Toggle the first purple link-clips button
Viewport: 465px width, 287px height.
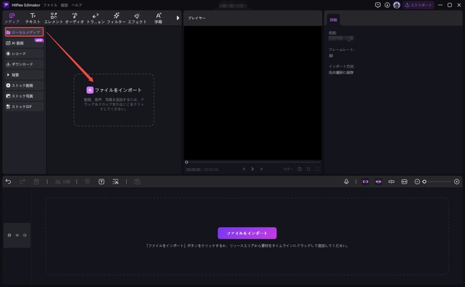(x=365, y=182)
